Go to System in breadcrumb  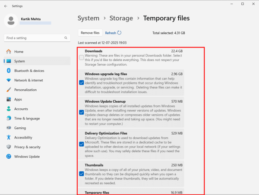click(88, 18)
